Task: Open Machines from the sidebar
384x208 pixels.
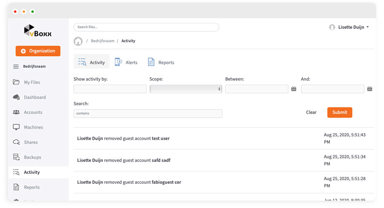Action: click(x=33, y=127)
